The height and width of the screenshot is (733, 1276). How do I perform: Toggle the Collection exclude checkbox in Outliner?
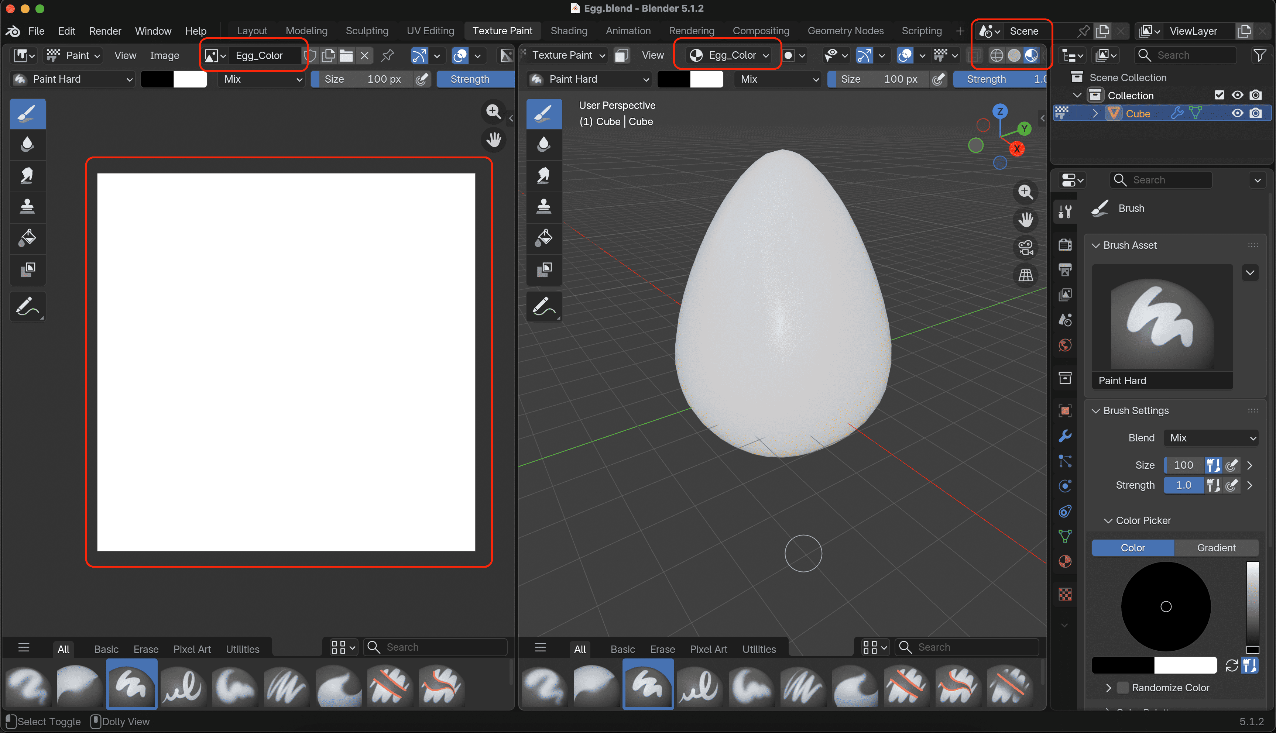tap(1219, 95)
